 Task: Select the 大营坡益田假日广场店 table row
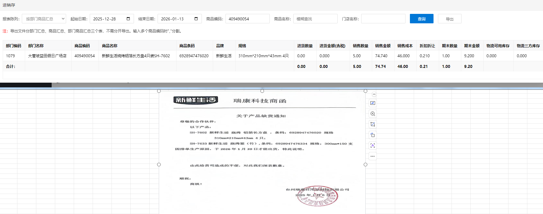point(47,56)
